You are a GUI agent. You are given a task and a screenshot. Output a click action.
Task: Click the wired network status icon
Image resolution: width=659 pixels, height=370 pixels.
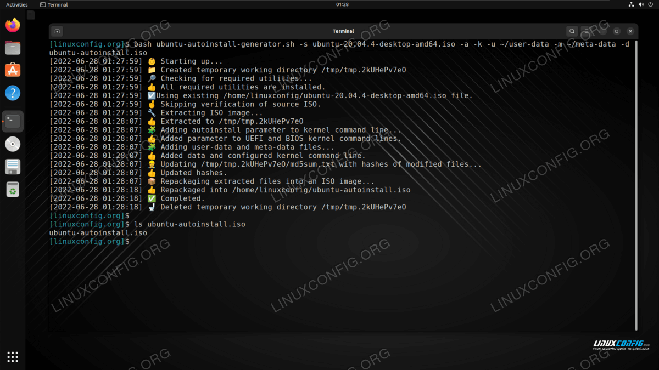coord(631,4)
